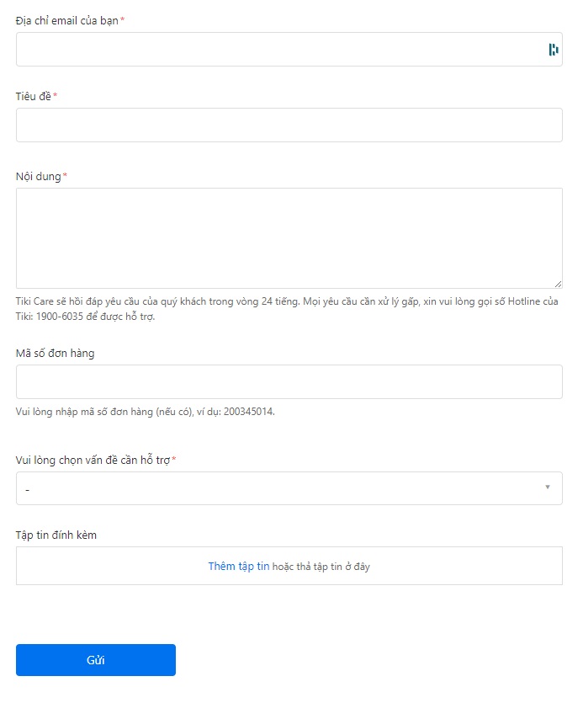This screenshot has height=703, width=583.
Task: Click the order number example hint text
Action: tap(146, 412)
